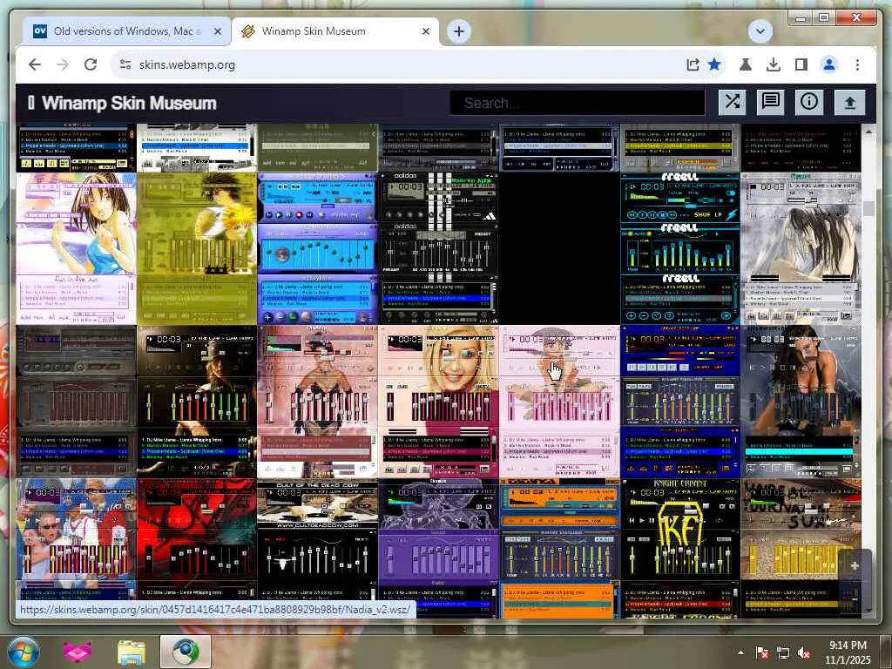Screen dimensions: 892x669
Task: Go back in browser history
Action: point(35,64)
